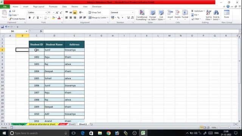
Task: Click the Paste icon in Clipboard group
Action: click(4, 13)
